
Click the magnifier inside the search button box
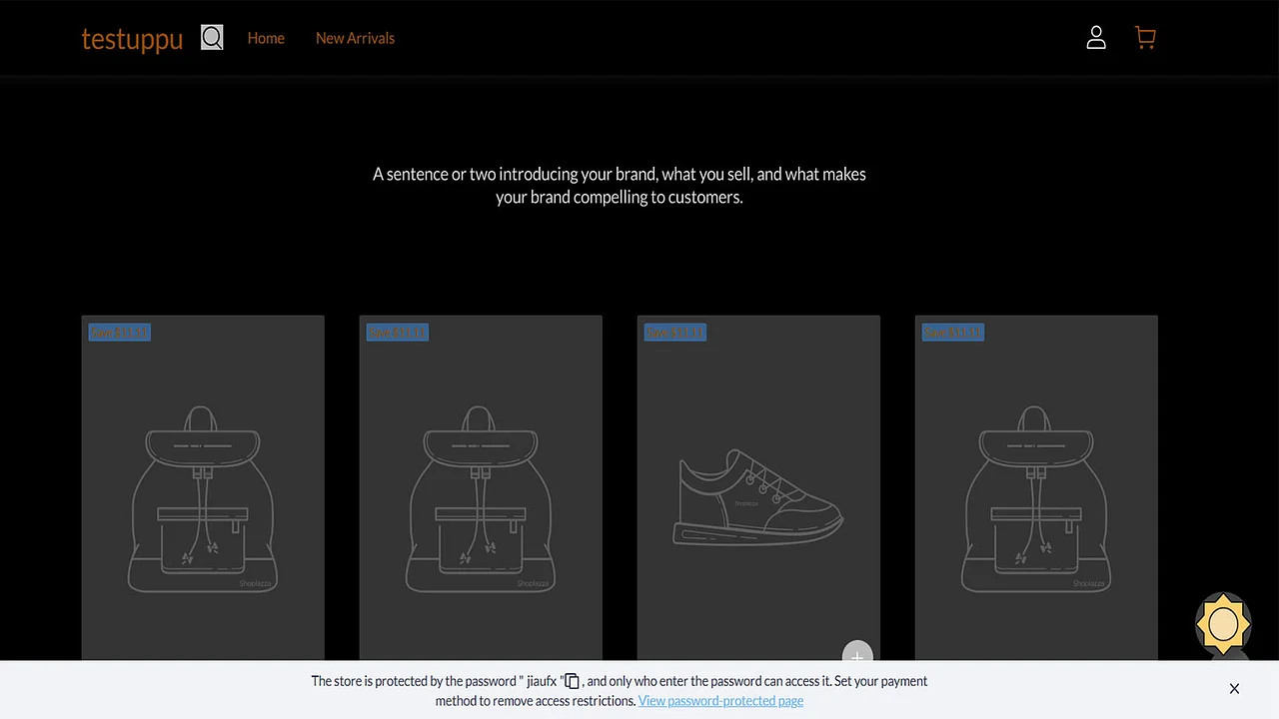(x=212, y=37)
